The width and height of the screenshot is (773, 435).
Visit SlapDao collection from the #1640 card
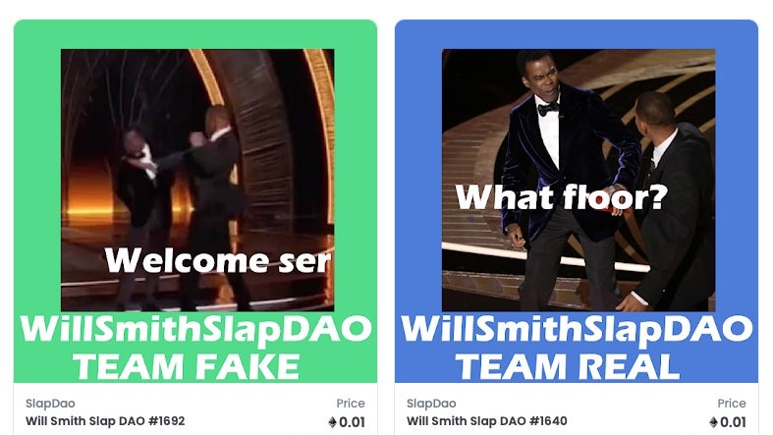pos(431,404)
